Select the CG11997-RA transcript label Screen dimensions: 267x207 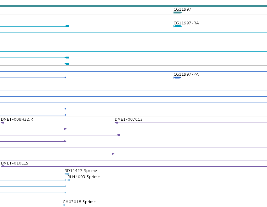[x=186, y=23]
